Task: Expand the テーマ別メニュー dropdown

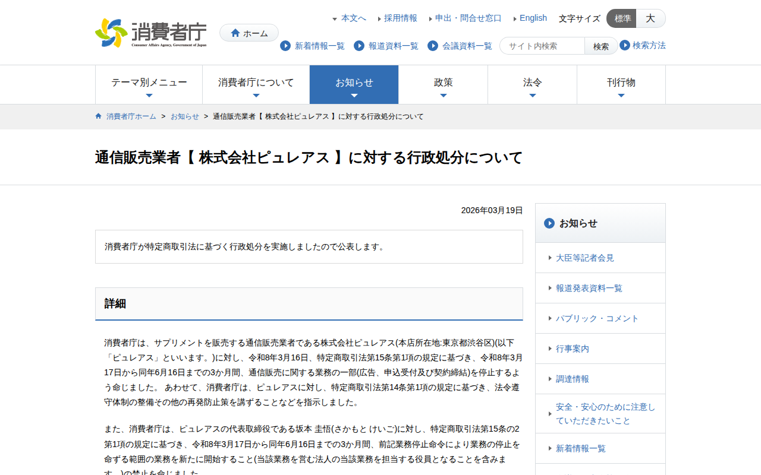Action: tap(149, 85)
